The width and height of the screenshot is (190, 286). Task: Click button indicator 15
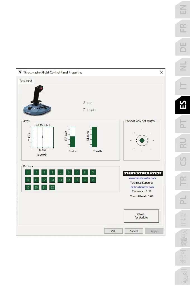point(69,180)
